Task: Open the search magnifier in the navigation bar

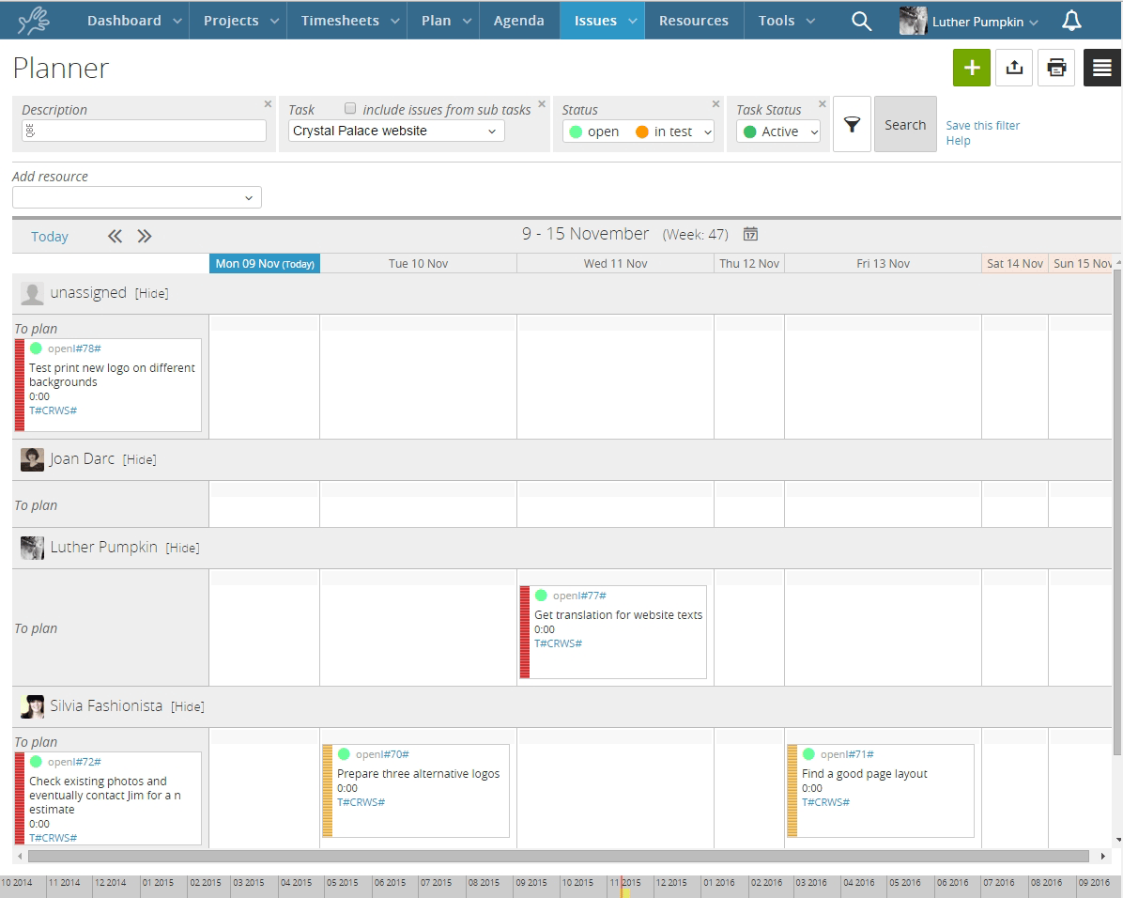Action: click(x=861, y=20)
